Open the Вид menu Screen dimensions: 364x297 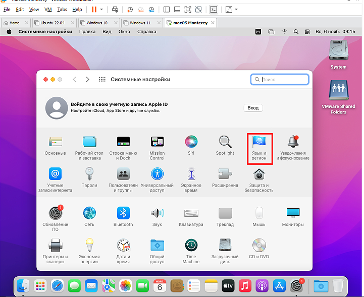[107, 32]
